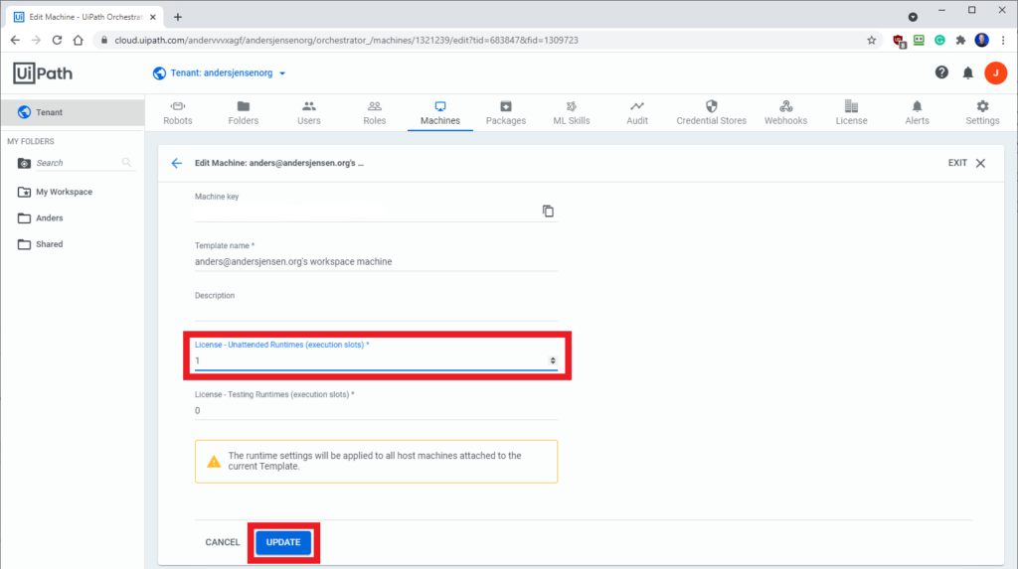
Task: Reload the browser page
Action: pos(57,41)
